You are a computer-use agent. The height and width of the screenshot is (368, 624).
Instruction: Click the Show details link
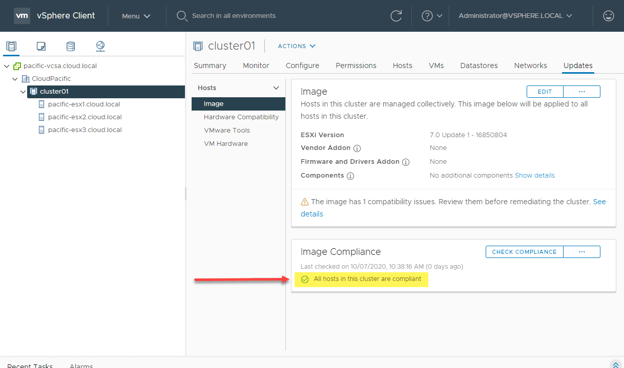[534, 176]
